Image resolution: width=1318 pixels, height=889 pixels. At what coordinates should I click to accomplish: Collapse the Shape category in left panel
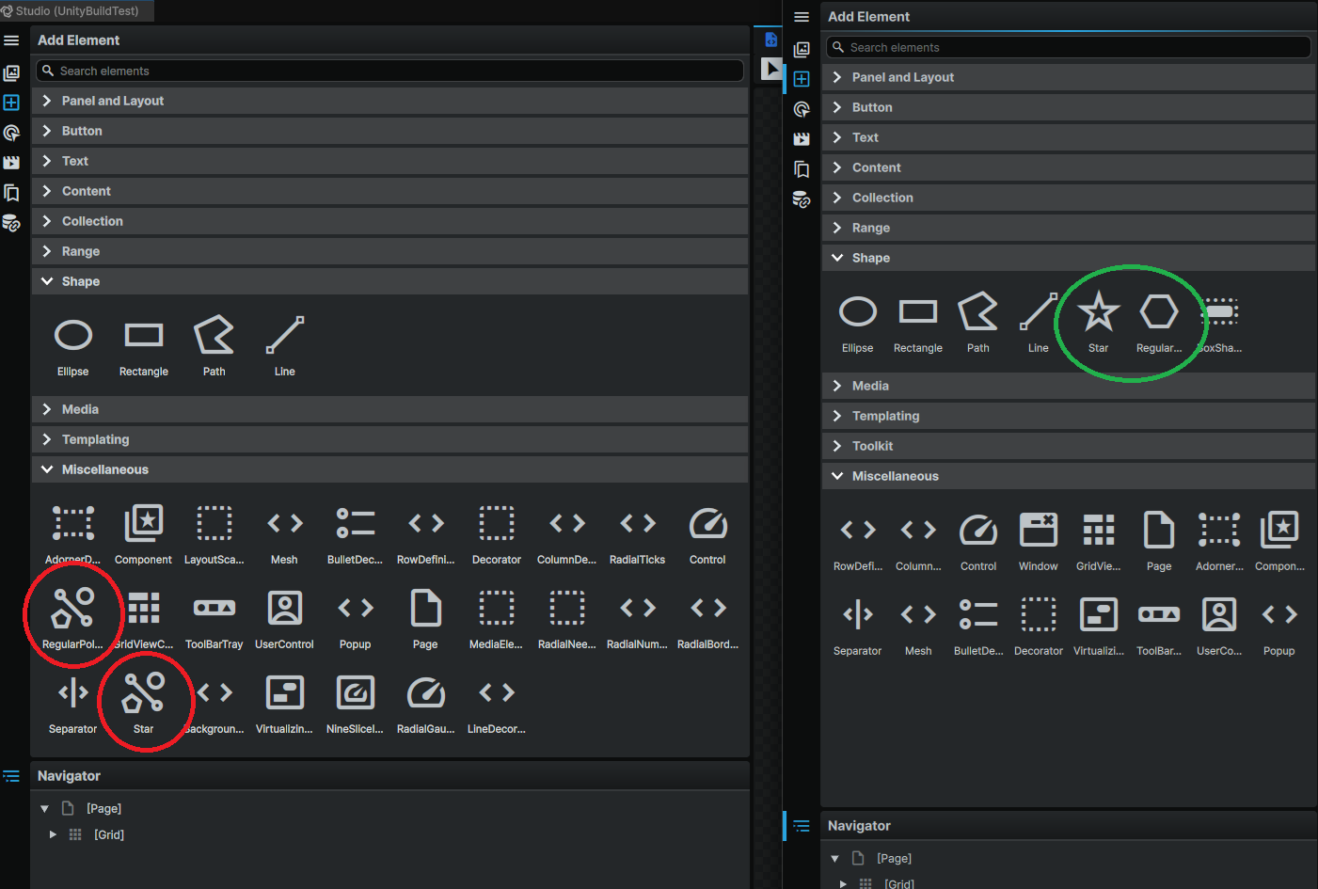[x=390, y=281]
